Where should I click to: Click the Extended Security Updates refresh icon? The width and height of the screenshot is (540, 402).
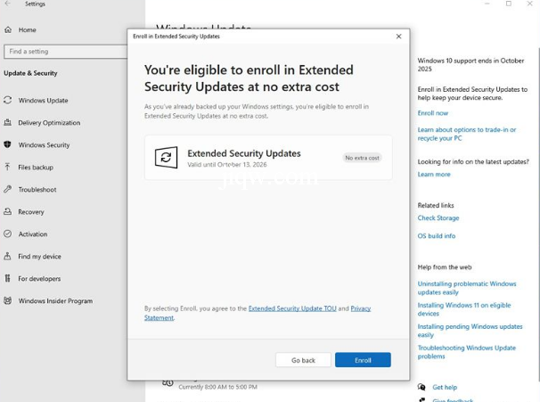point(166,158)
